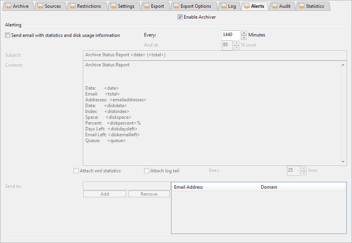
Task: Click the Settings tab icon
Action: point(113,6)
